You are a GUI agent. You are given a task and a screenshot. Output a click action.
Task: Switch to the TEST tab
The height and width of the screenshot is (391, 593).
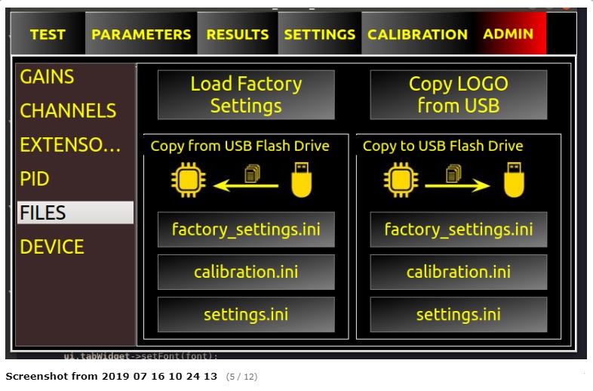(48, 34)
